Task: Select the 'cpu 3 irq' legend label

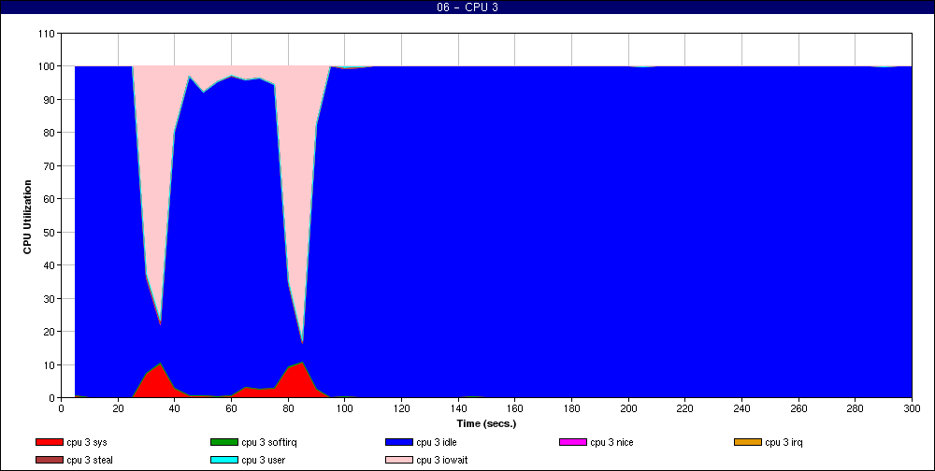Action: click(x=784, y=443)
